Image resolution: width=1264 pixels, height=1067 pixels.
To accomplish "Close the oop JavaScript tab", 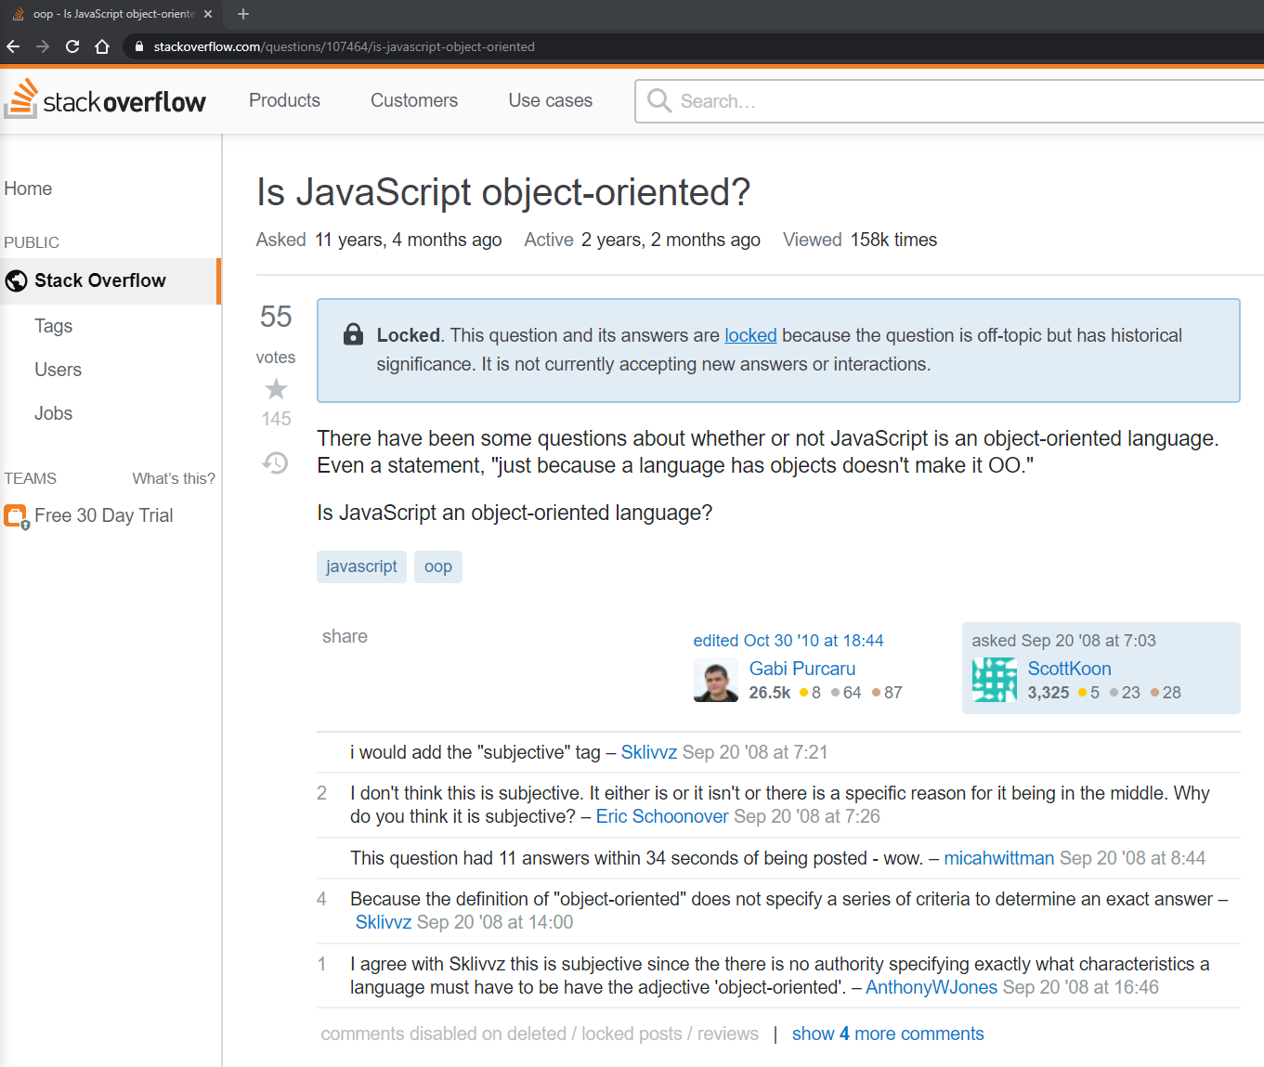I will tap(208, 14).
